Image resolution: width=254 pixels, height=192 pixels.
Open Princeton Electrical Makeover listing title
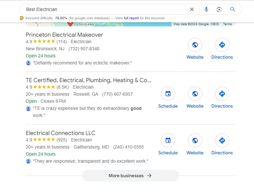coord(64,35)
